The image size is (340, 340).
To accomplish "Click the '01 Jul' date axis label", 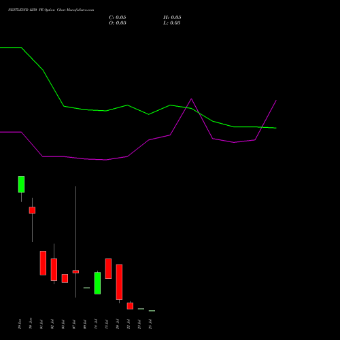I will click(x=41, y=324).
